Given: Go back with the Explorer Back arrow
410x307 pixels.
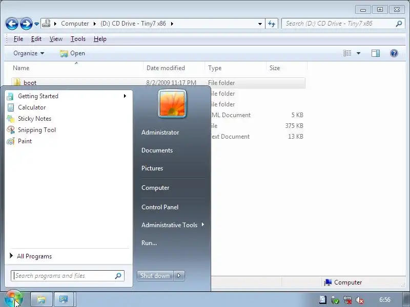Looking at the screenshot, I should [x=12, y=24].
